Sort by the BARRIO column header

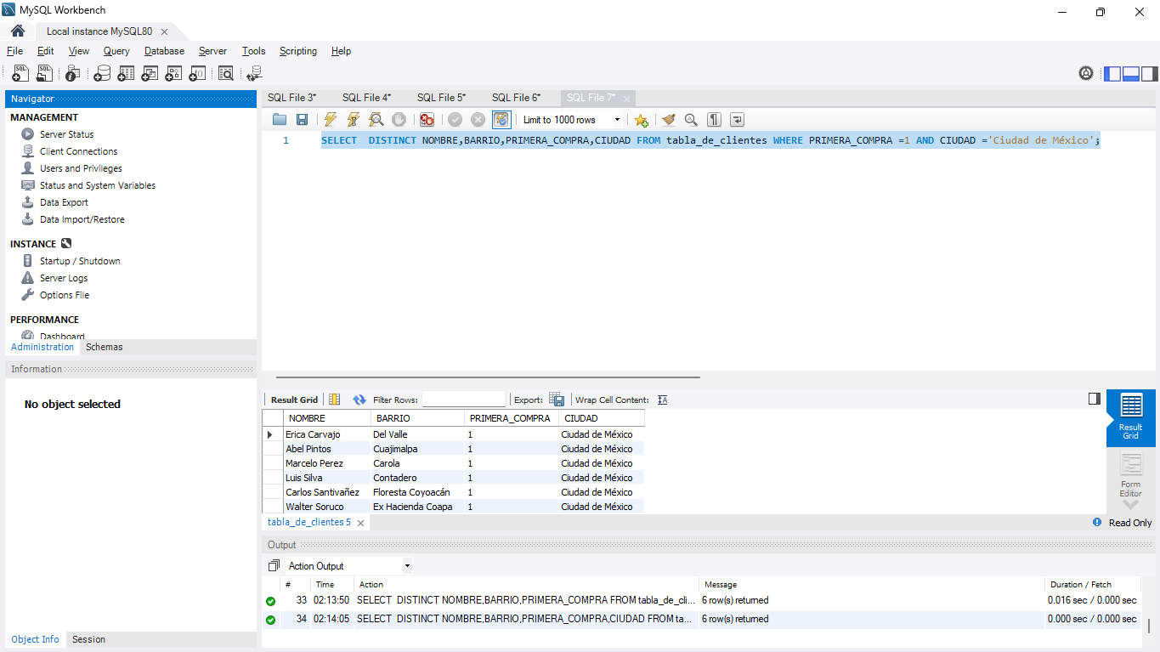418,418
